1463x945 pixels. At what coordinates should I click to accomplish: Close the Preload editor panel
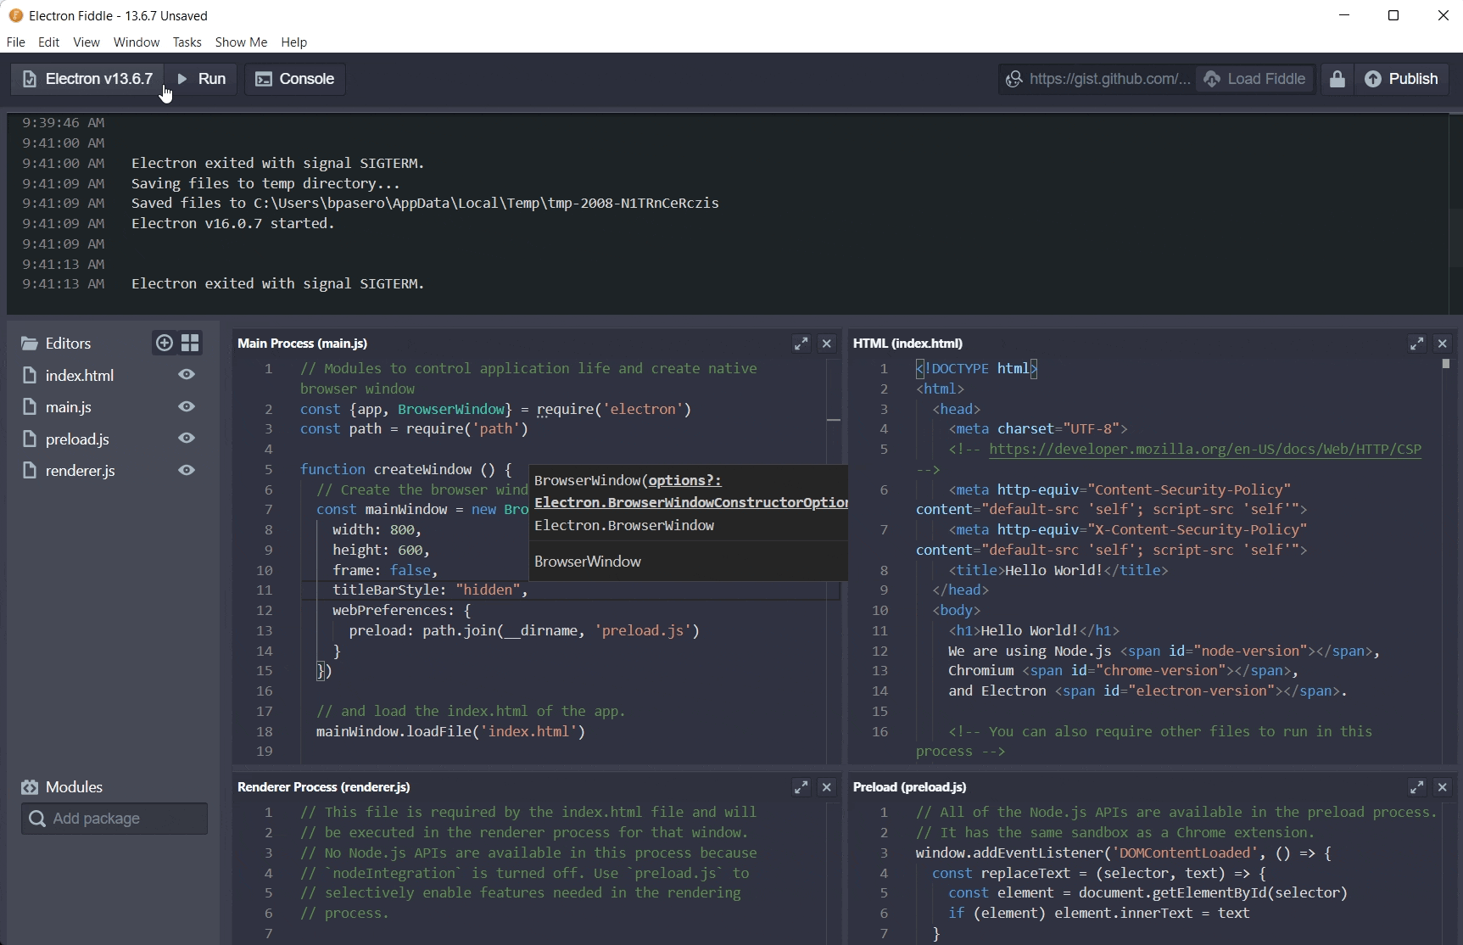[x=1443, y=787]
